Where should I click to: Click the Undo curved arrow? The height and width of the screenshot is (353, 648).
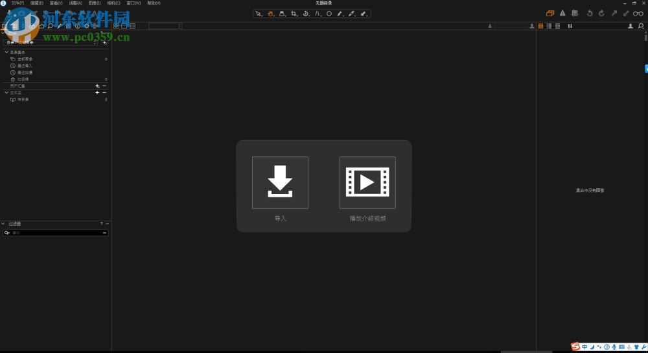click(590, 13)
